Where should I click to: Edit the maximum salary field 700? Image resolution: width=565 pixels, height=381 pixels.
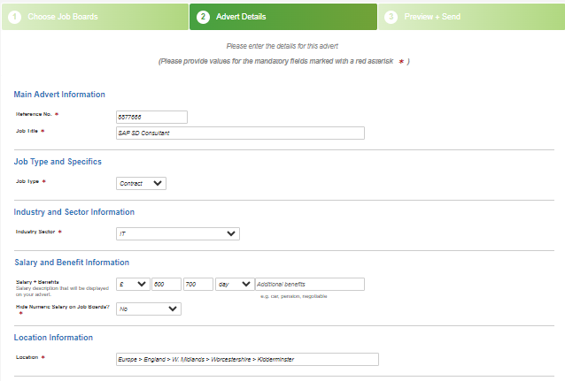coord(197,284)
